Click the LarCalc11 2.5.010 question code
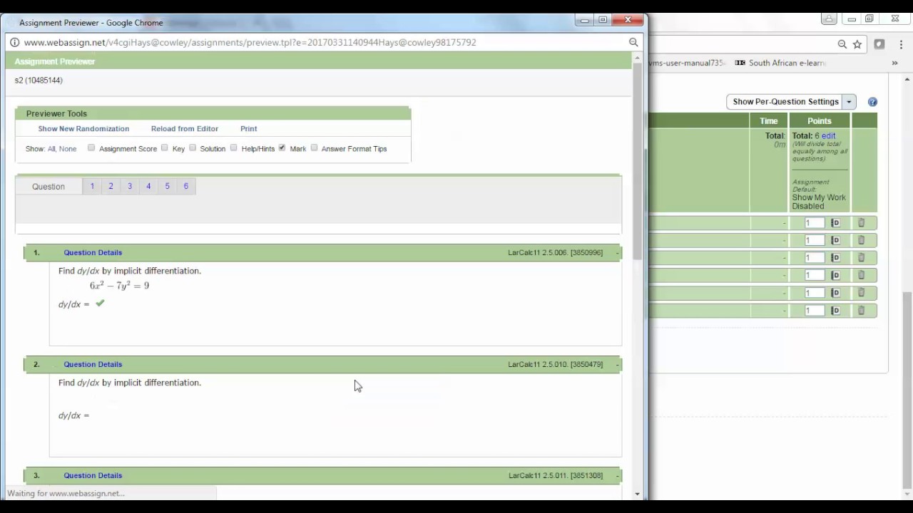The height and width of the screenshot is (513, 913). point(555,365)
